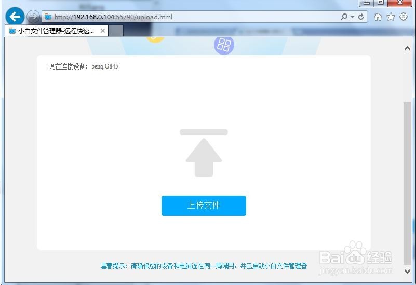
Task: Click the vertical scrollbar thumb
Action: [x=407, y=183]
